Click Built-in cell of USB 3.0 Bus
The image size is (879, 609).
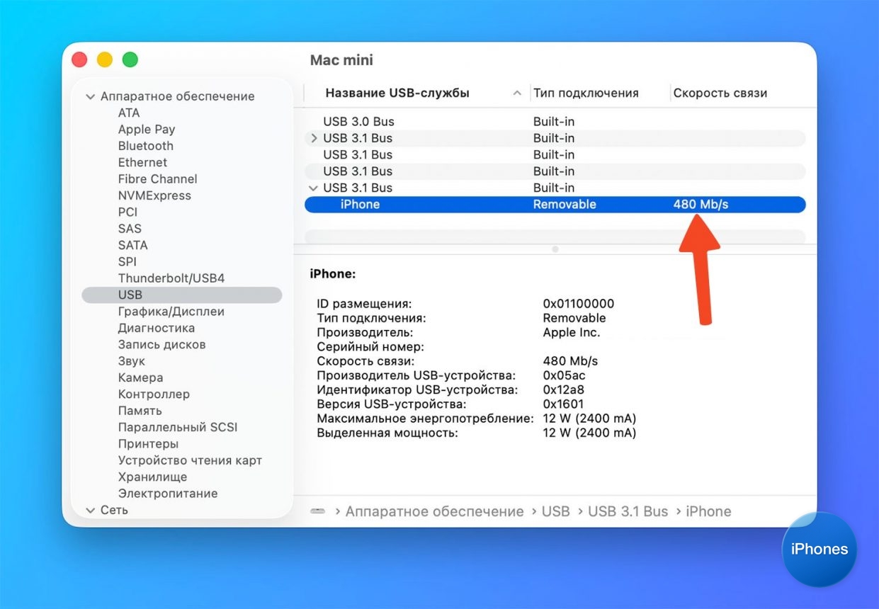pos(554,122)
